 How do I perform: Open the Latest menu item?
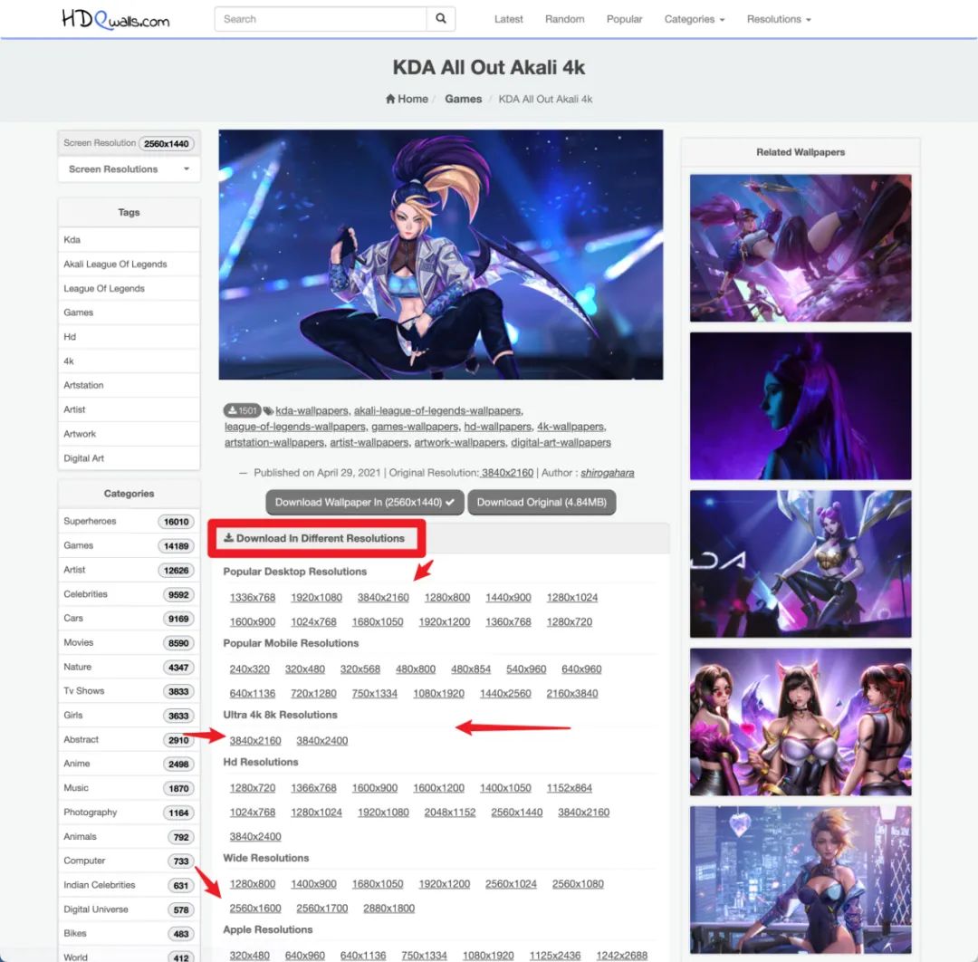click(x=508, y=19)
